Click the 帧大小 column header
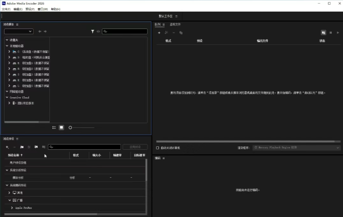343x217 pixels. click(96, 155)
